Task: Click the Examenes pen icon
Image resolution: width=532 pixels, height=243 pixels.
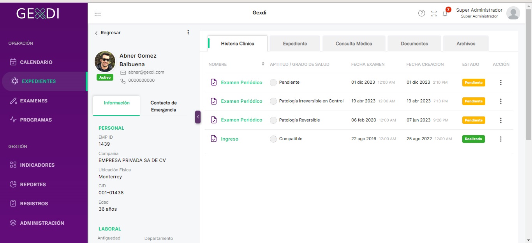Action: pos(13,101)
